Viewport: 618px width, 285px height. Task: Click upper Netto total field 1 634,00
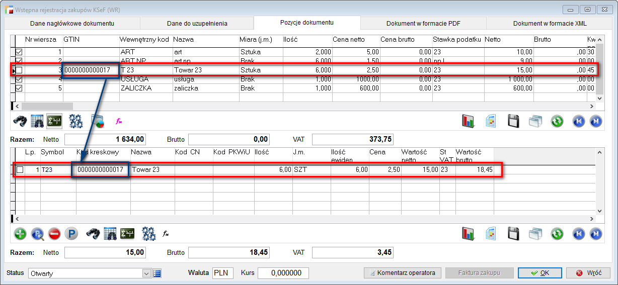tap(105, 139)
